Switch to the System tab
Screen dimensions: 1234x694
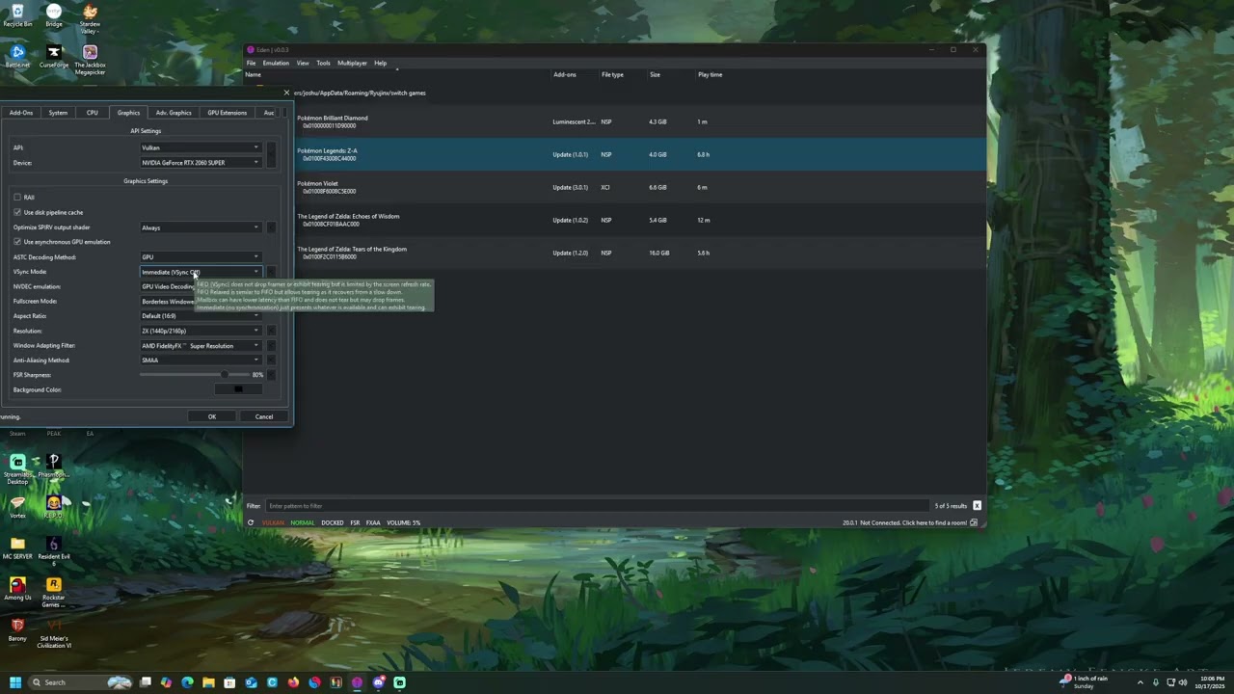[58, 113]
